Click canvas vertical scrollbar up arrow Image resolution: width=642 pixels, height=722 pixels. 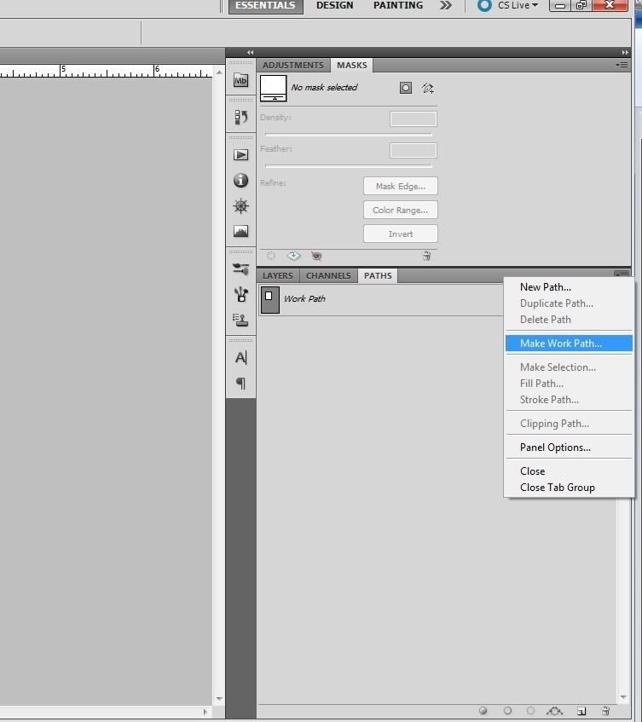click(x=219, y=72)
